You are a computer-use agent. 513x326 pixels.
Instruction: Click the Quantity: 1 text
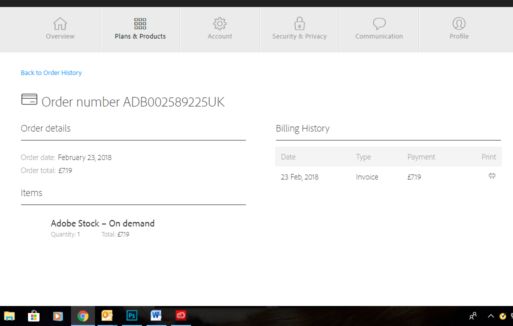[x=65, y=234]
